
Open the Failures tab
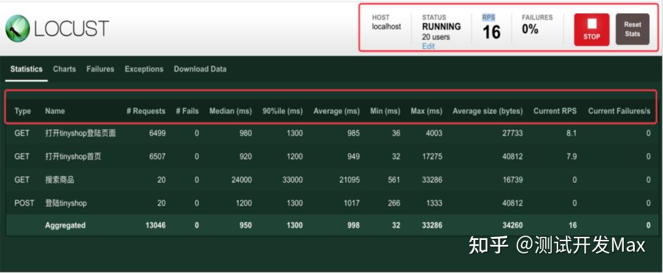[100, 69]
